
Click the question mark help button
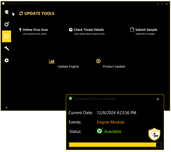pos(158,4)
